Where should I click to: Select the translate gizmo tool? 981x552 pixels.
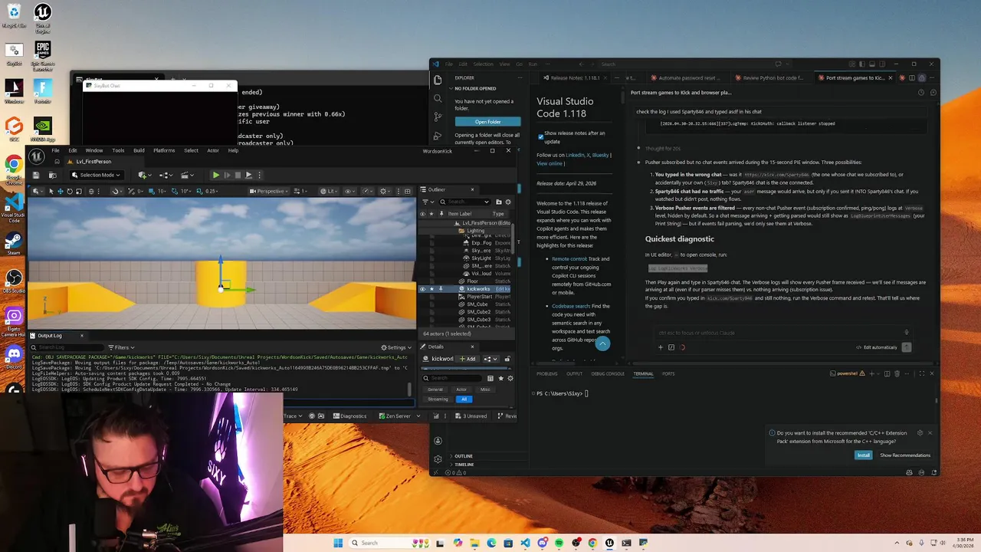pyautogui.click(x=61, y=191)
